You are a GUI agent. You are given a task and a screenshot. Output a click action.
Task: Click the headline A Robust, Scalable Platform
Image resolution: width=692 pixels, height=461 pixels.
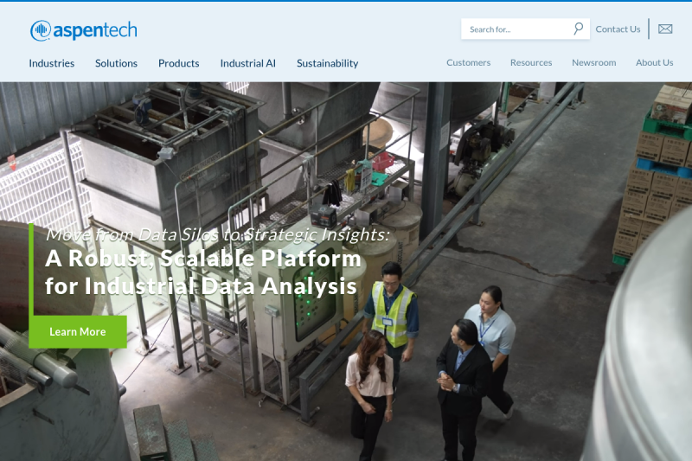point(203,259)
